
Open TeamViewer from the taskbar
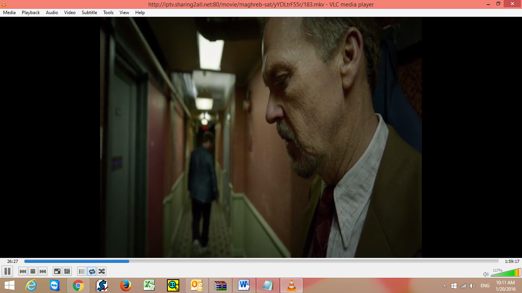(55, 285)
